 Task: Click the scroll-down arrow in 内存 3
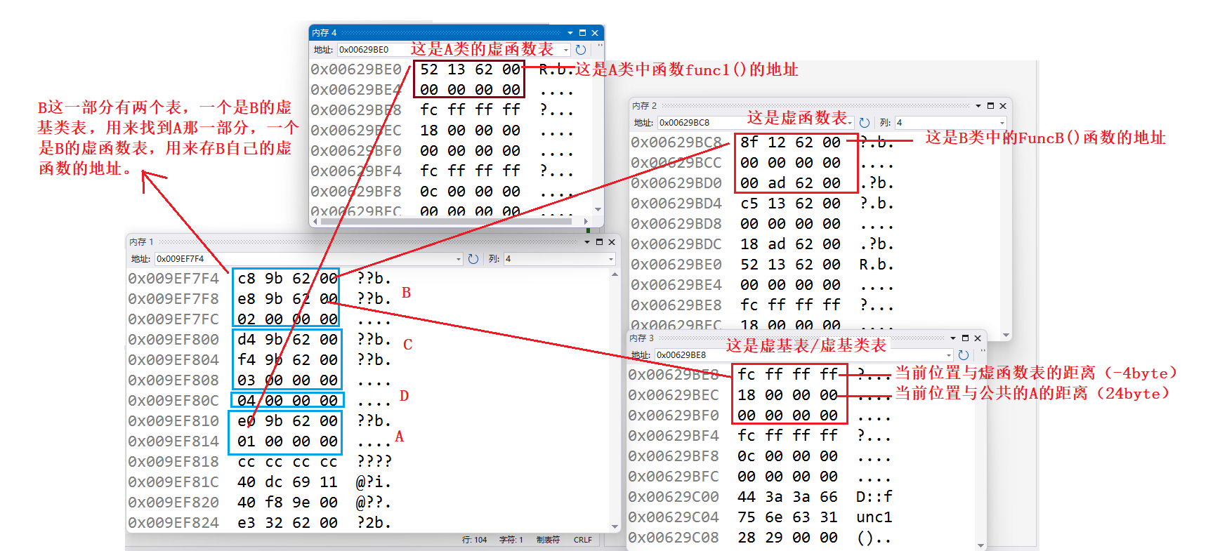tap(981, 545)
